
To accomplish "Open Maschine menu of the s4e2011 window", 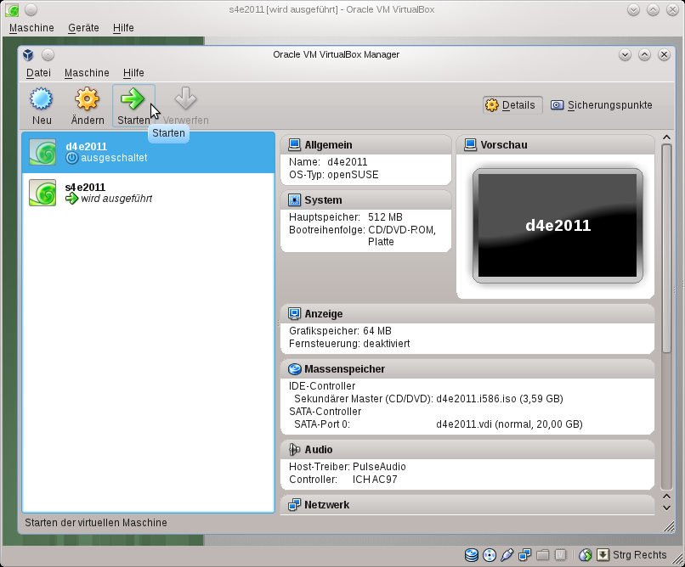I will (32, 28).
